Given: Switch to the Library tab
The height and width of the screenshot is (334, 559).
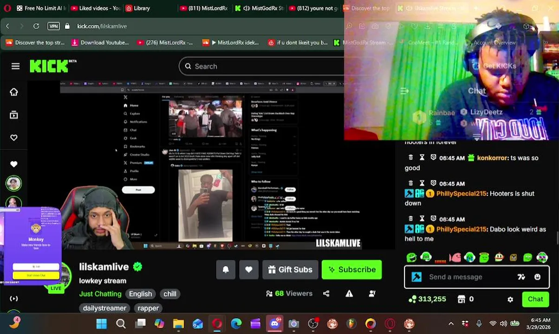Looking at the screenshot, I should [x=138, y=8].
